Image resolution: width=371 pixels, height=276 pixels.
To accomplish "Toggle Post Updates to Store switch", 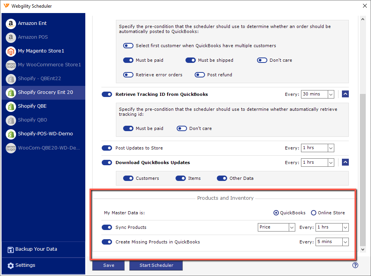I will coord(107,148).
